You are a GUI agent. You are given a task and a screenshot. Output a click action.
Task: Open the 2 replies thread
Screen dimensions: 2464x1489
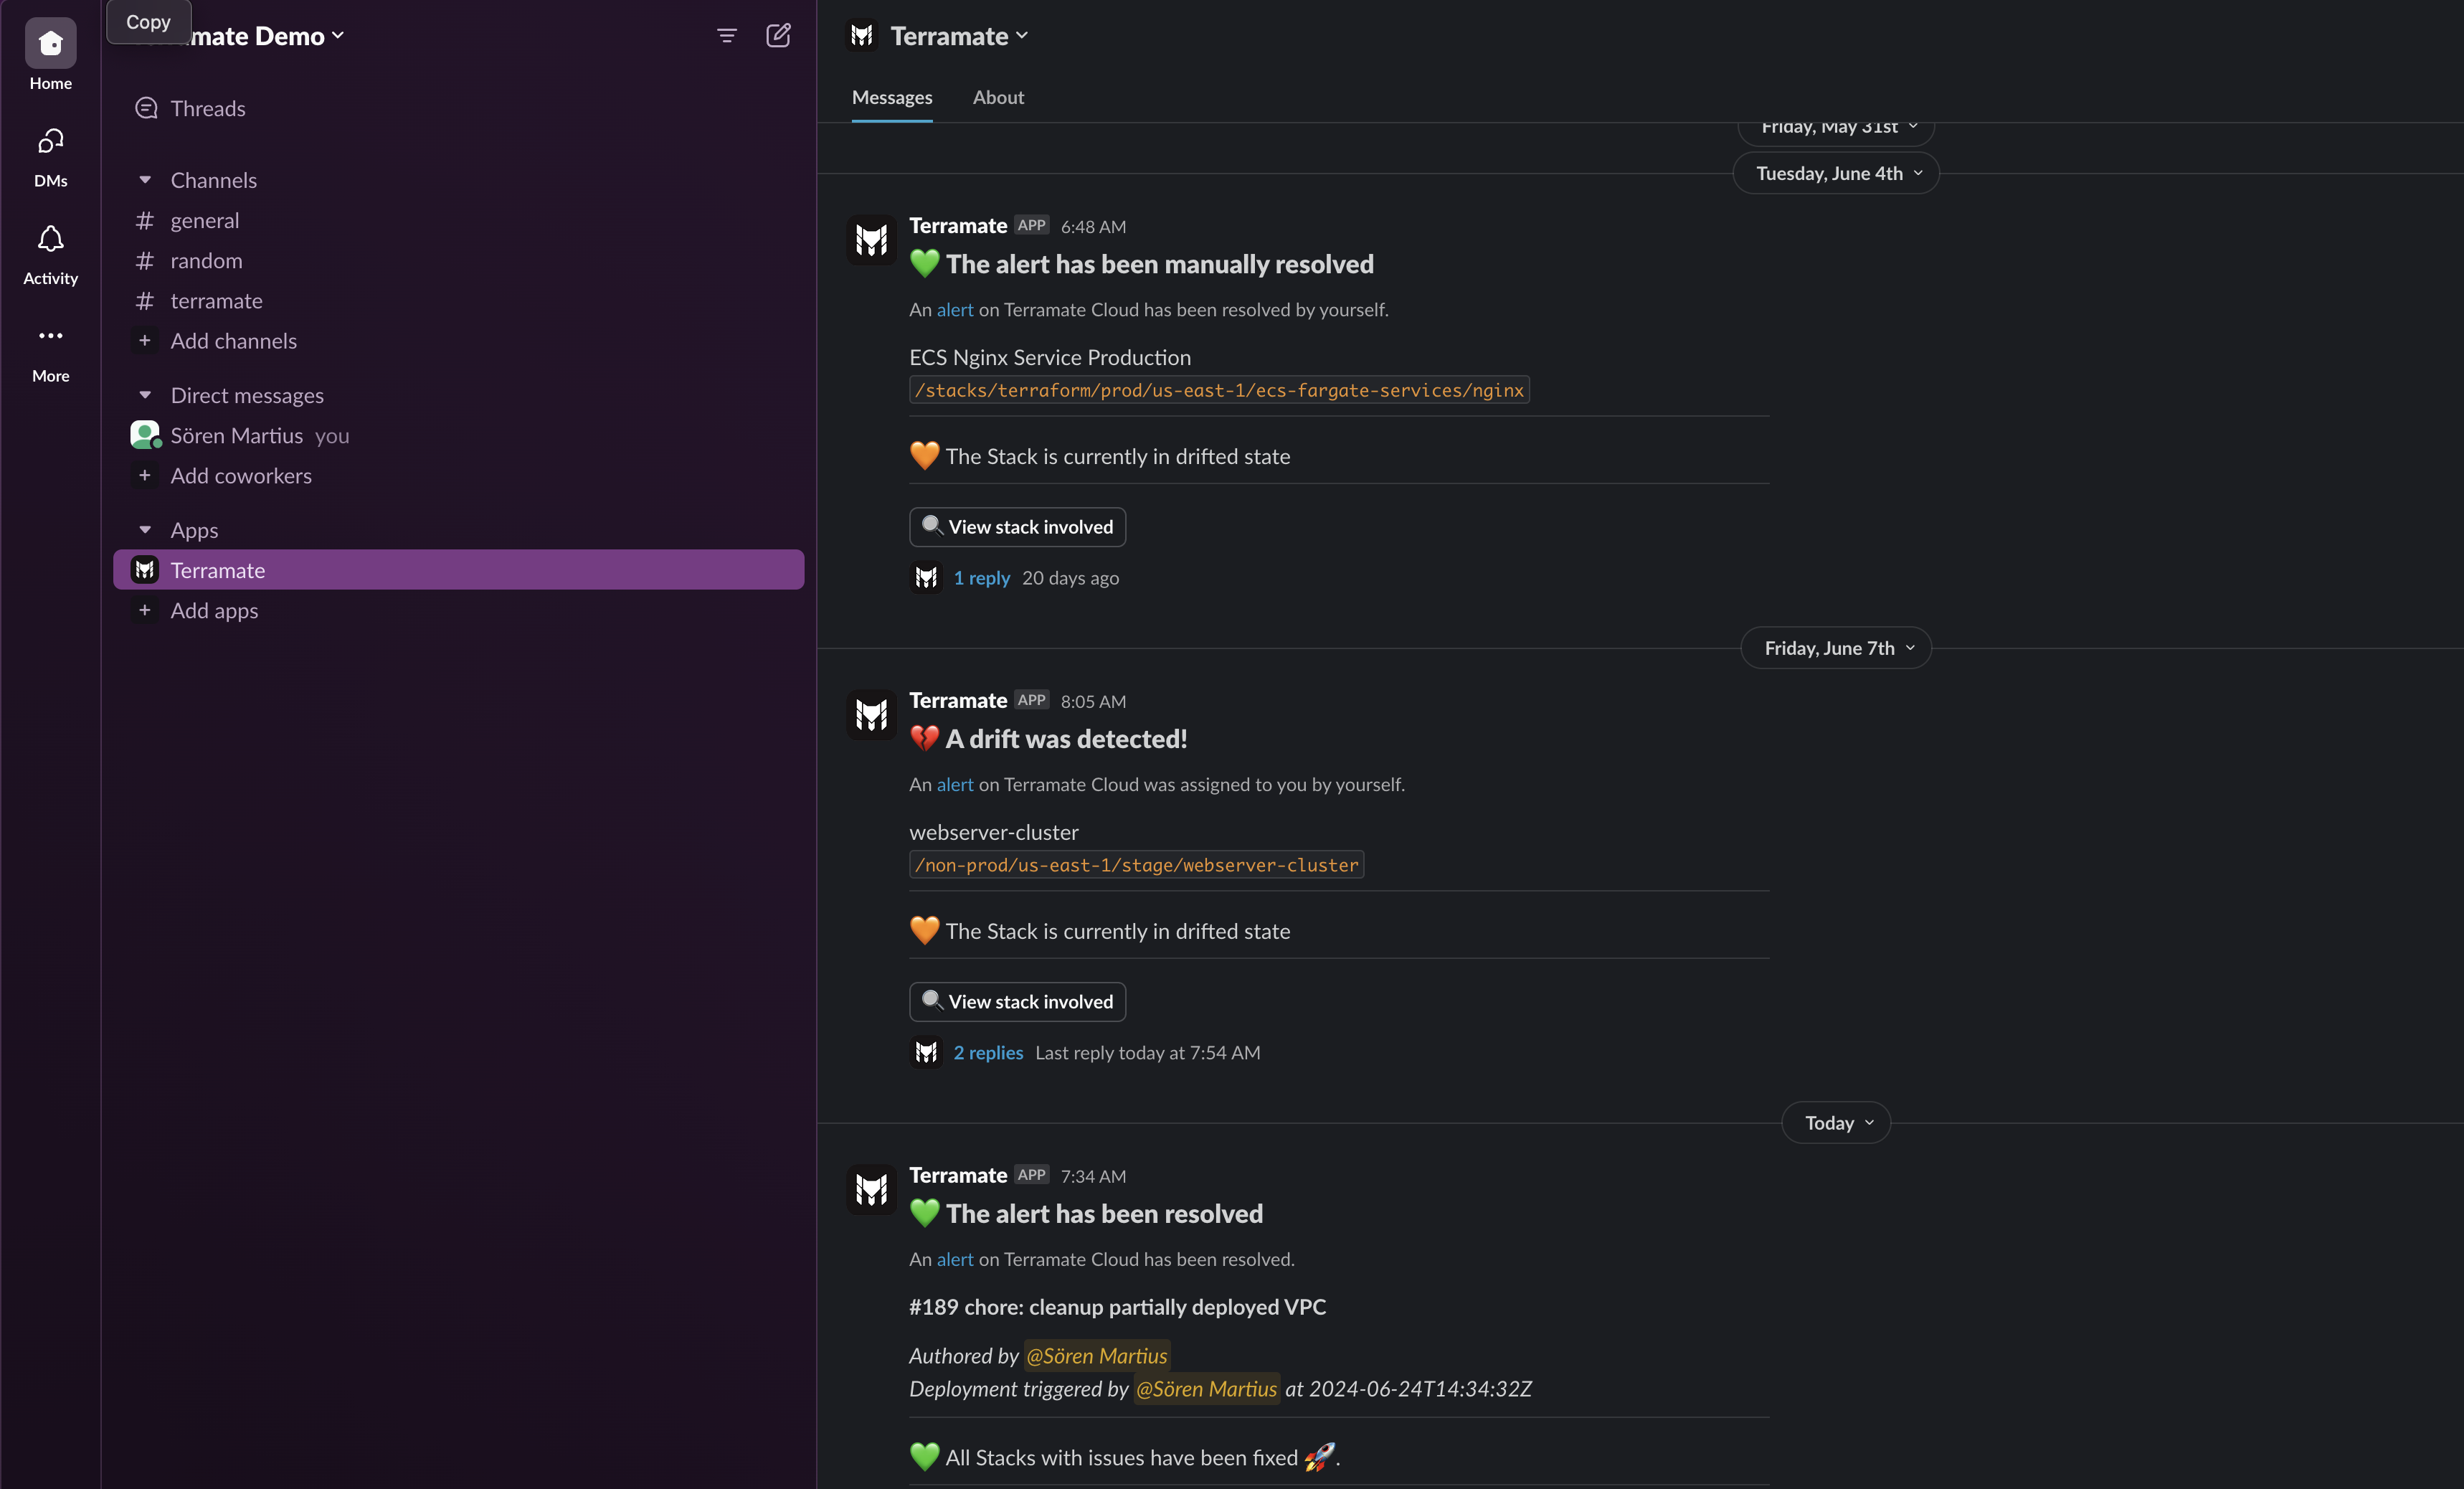click(987, 1052)
